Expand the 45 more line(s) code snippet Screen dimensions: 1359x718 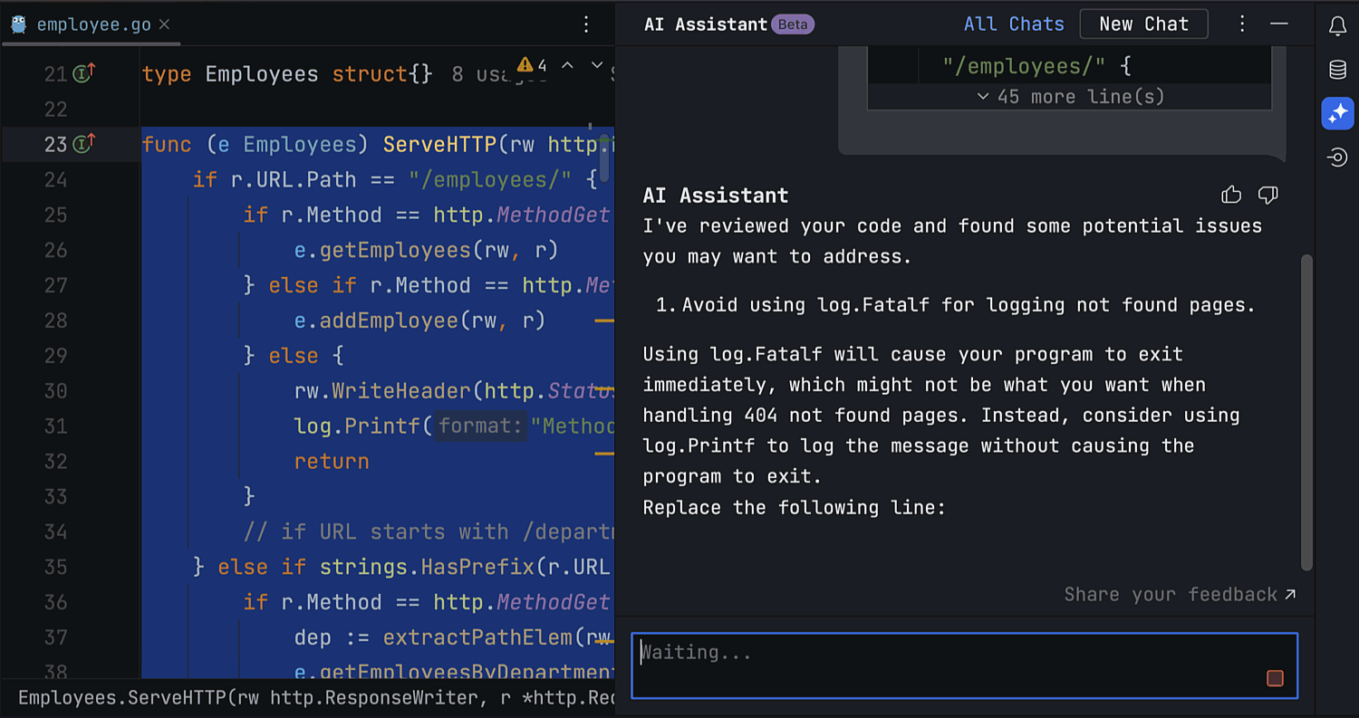[x=1070, y=97]
